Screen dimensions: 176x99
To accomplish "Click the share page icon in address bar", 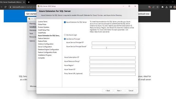I will tap(153, 7).
